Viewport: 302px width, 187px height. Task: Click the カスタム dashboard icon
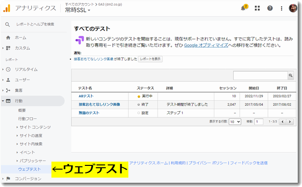(x=8, y=48)
